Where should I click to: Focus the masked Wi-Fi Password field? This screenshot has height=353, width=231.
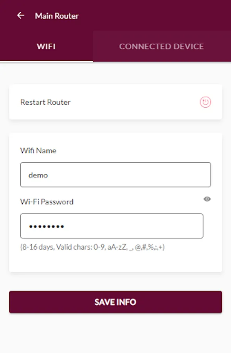[x=112, y=226]
